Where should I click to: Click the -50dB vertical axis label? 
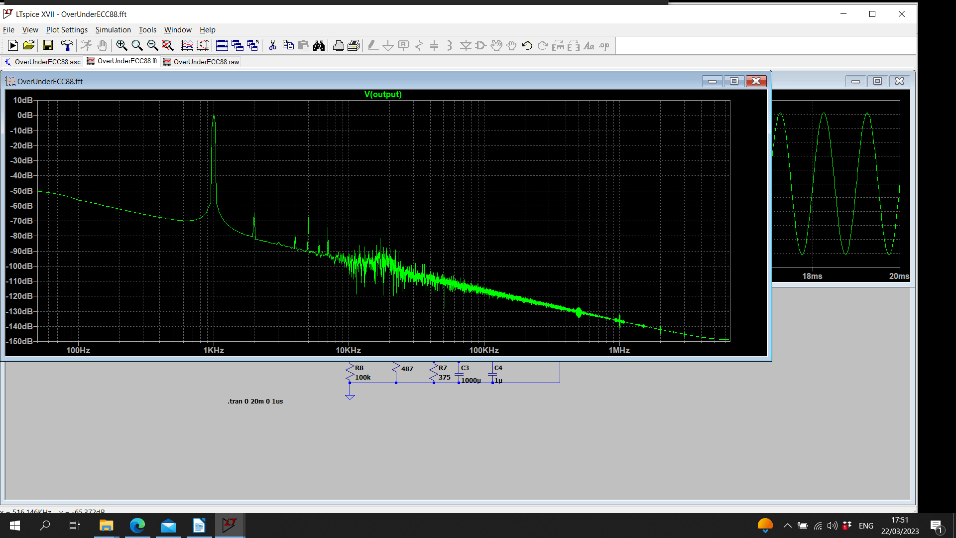[x=21, y=191]
